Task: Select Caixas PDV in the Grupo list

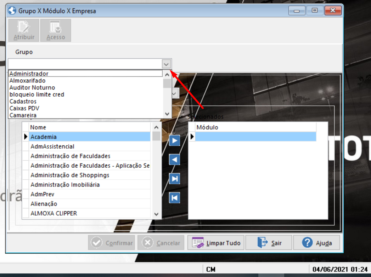Action: pos(86,108)
